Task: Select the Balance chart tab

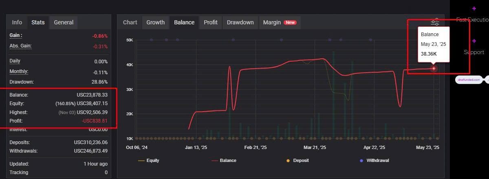Action: 184,22
